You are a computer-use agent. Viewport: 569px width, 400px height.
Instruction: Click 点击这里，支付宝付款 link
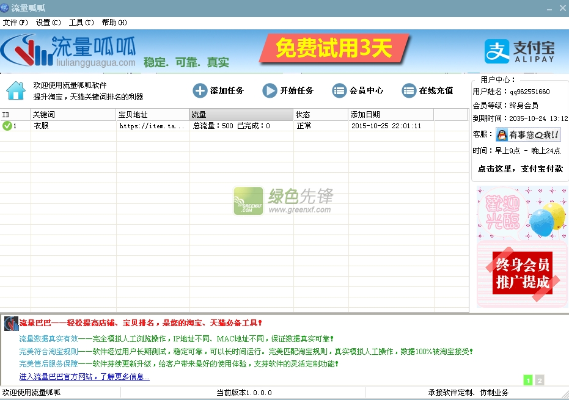(x=520, y=169)
